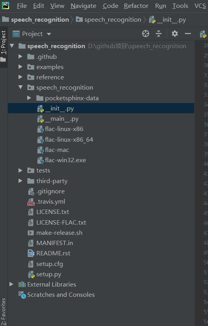Viewport: 208px width, 326px height.
Task: Open the Run menu
Action: [161, 6]
